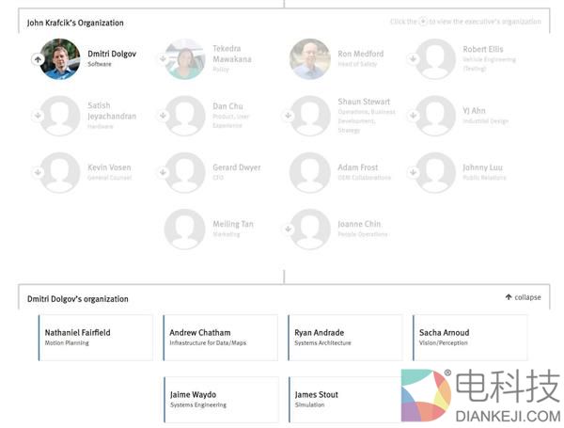Select Gerard Dwyer's avatar icon
Screen dimensions: 564x428
[185, 172]
